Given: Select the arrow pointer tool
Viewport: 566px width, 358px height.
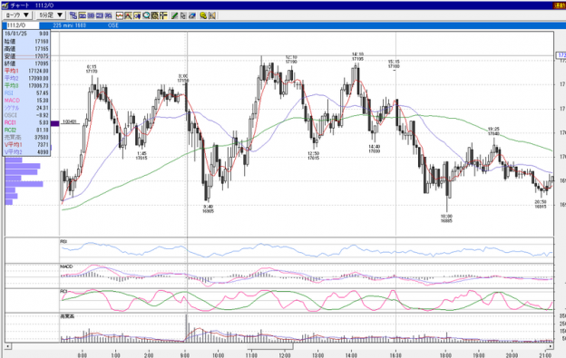Looking at the screenshot, I should (x=183, y=15).
